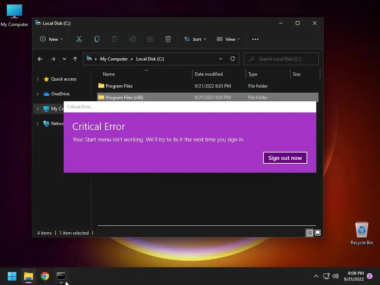Viewport: 380px width, 285px height.
Task: Show hidden system tray icons chevron
Action: click(316, 276)
